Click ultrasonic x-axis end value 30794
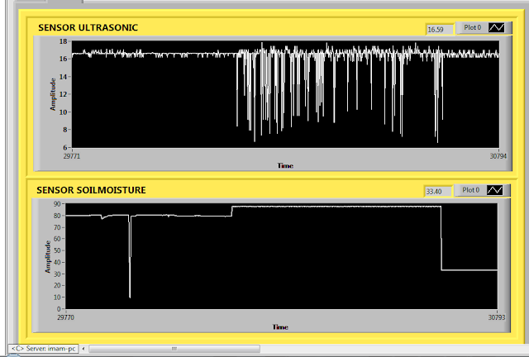Image resolution: width=529 pixels, height=357 pixels. click(x=498, y=156)
